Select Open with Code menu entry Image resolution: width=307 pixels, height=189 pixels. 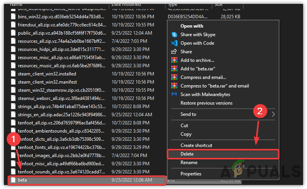197,43
